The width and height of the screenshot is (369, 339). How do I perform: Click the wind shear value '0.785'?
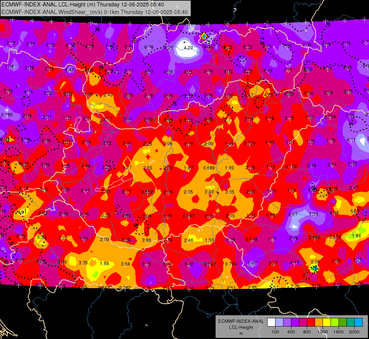7,115
